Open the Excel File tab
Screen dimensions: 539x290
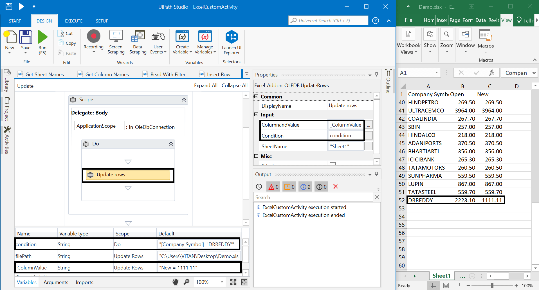[408, 20]
